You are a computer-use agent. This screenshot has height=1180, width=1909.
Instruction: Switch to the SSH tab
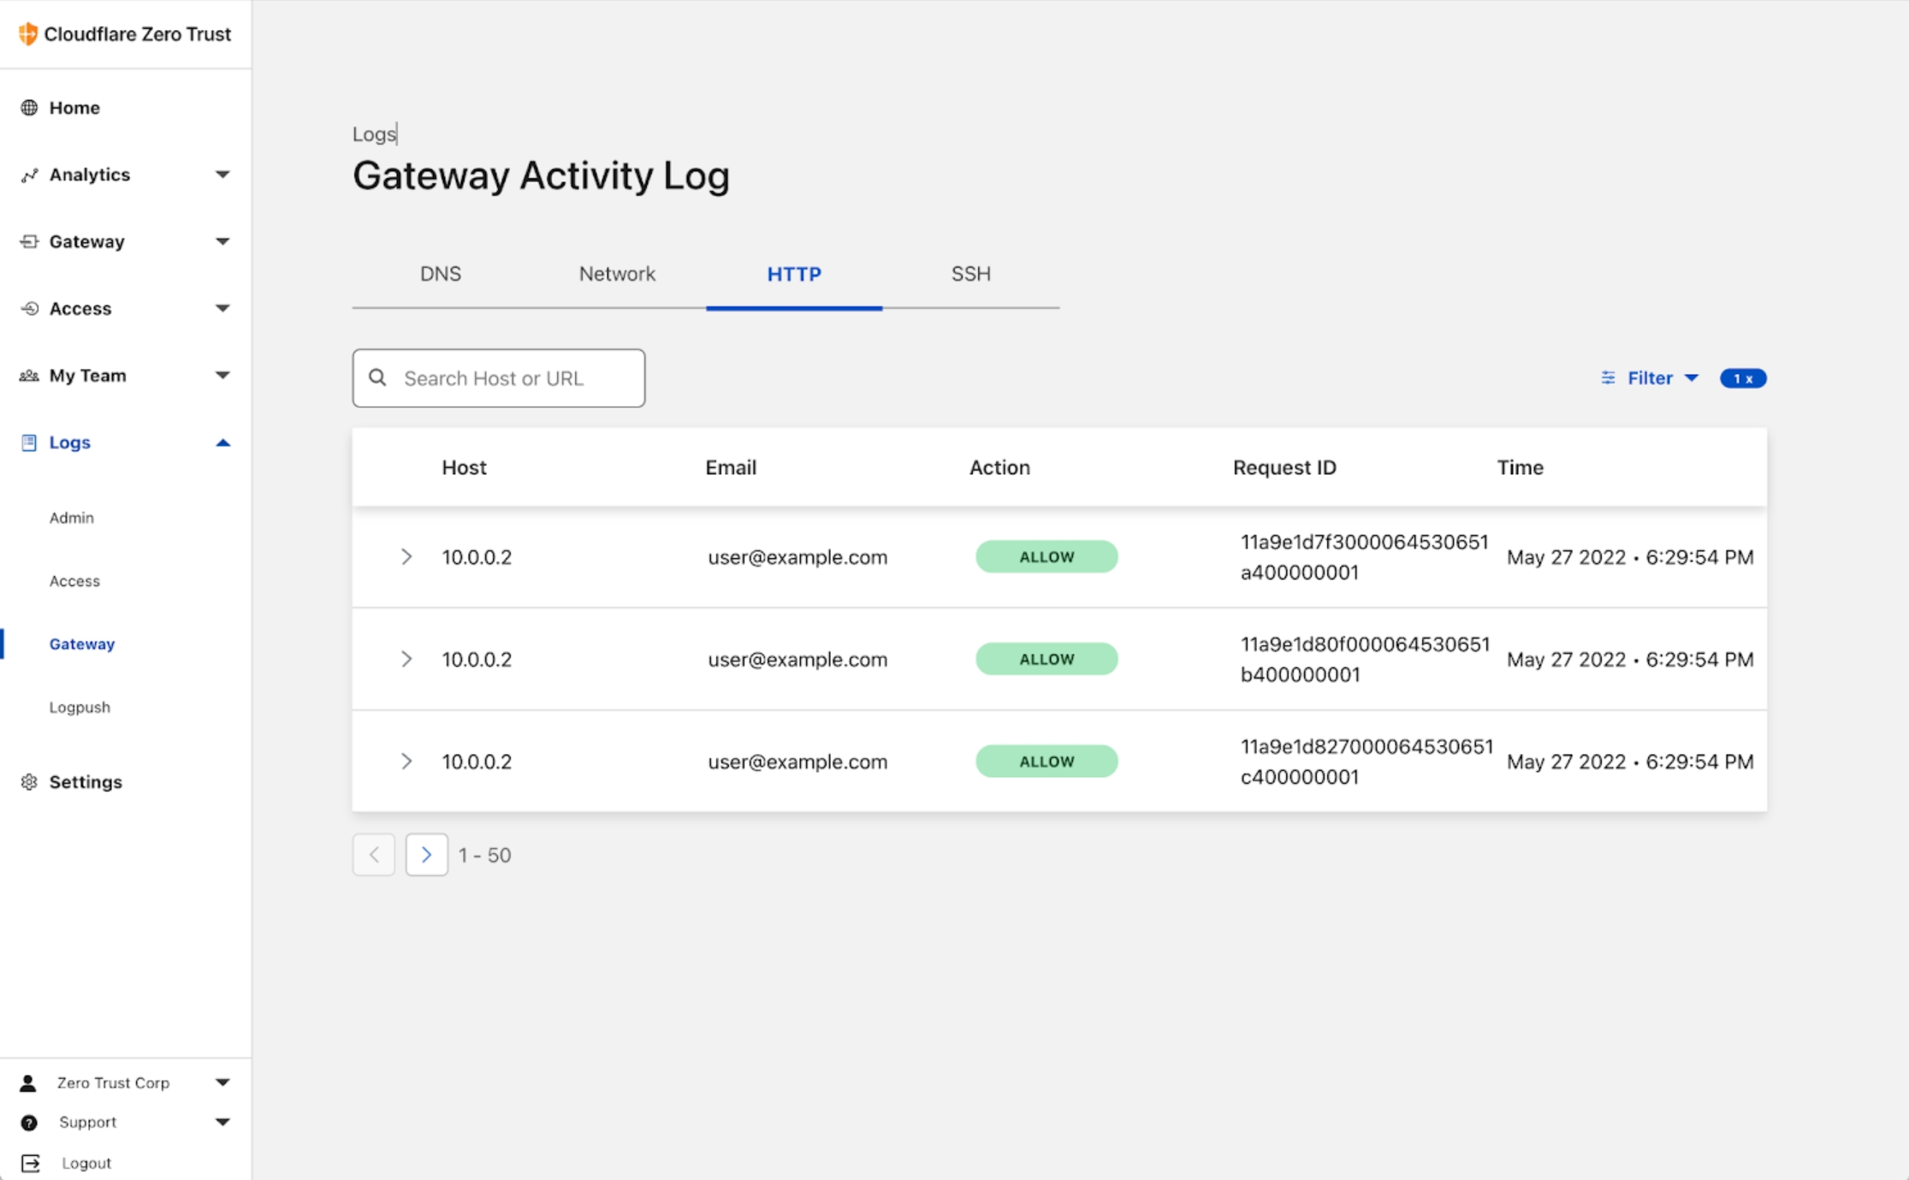[x=970, y=274]
